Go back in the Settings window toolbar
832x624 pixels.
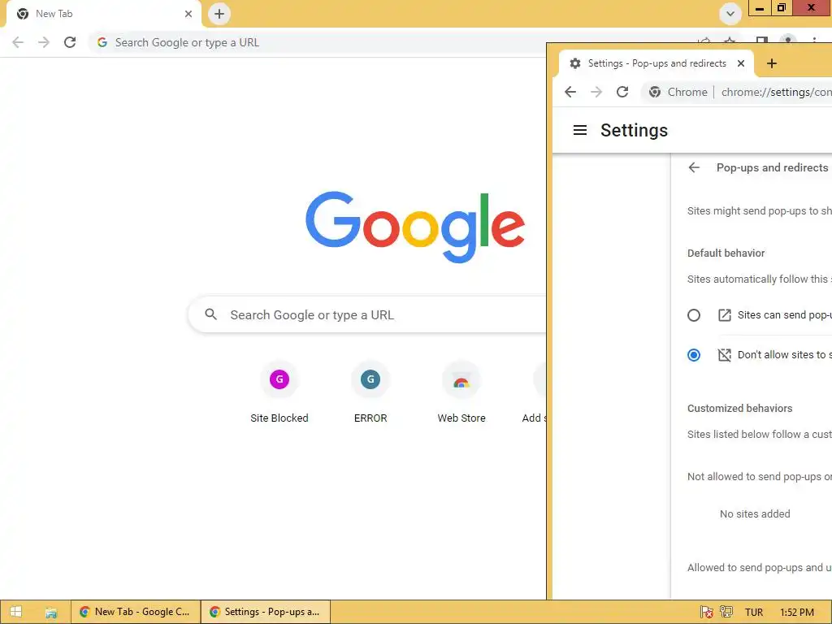[570, 92]
